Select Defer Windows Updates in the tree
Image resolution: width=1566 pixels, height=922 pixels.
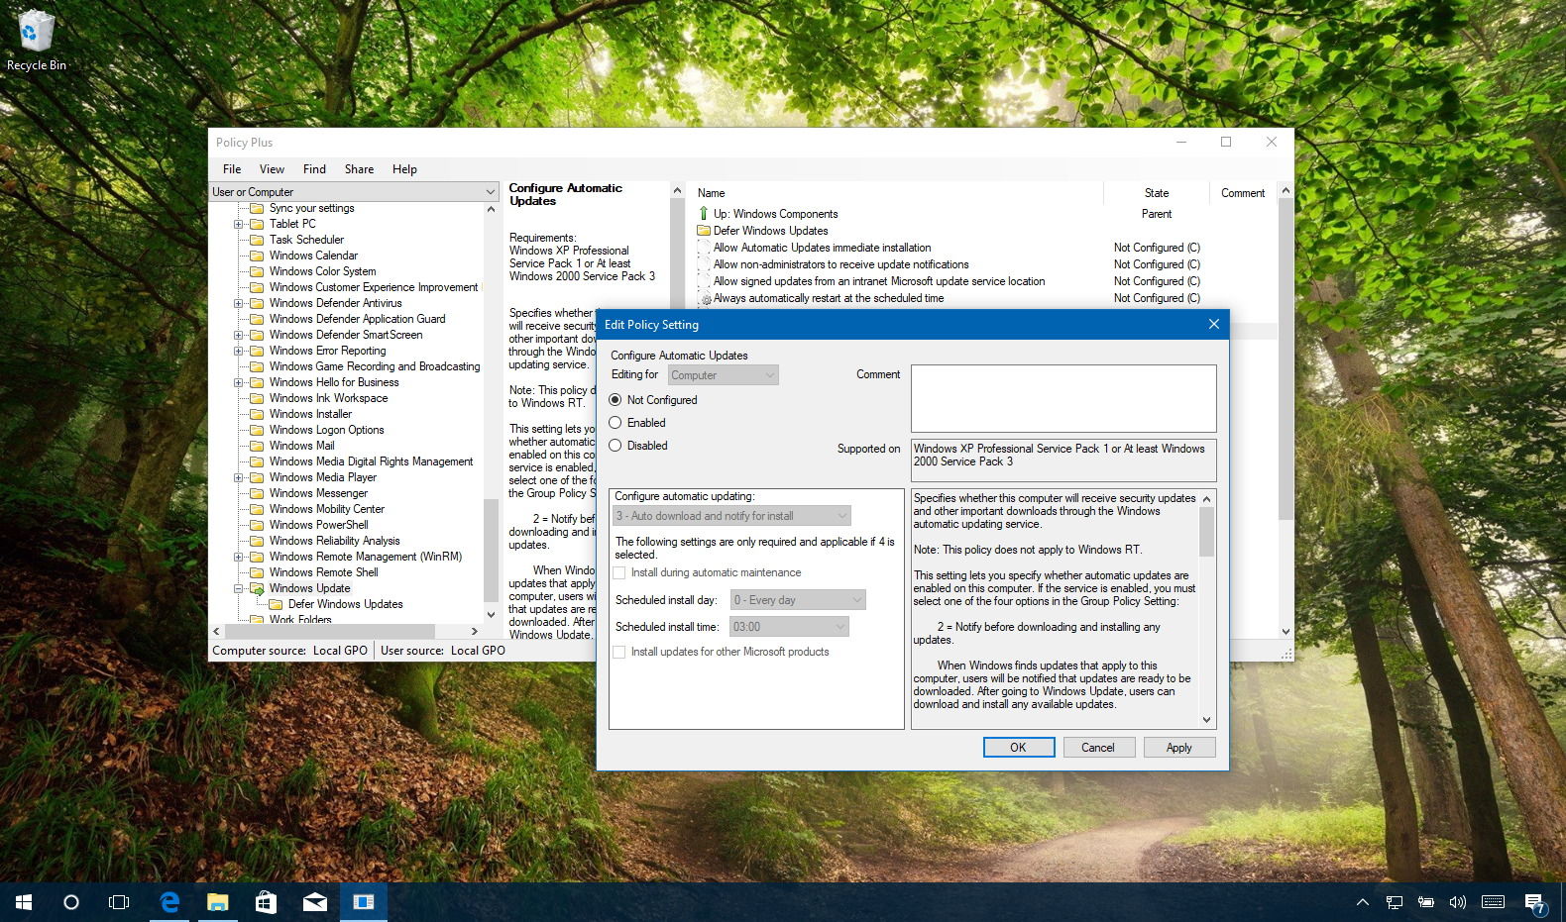click(x=346, y=604)
